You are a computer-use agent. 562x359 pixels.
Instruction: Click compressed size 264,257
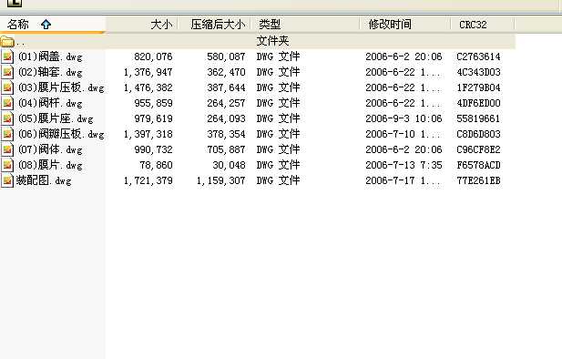[226, 103]
